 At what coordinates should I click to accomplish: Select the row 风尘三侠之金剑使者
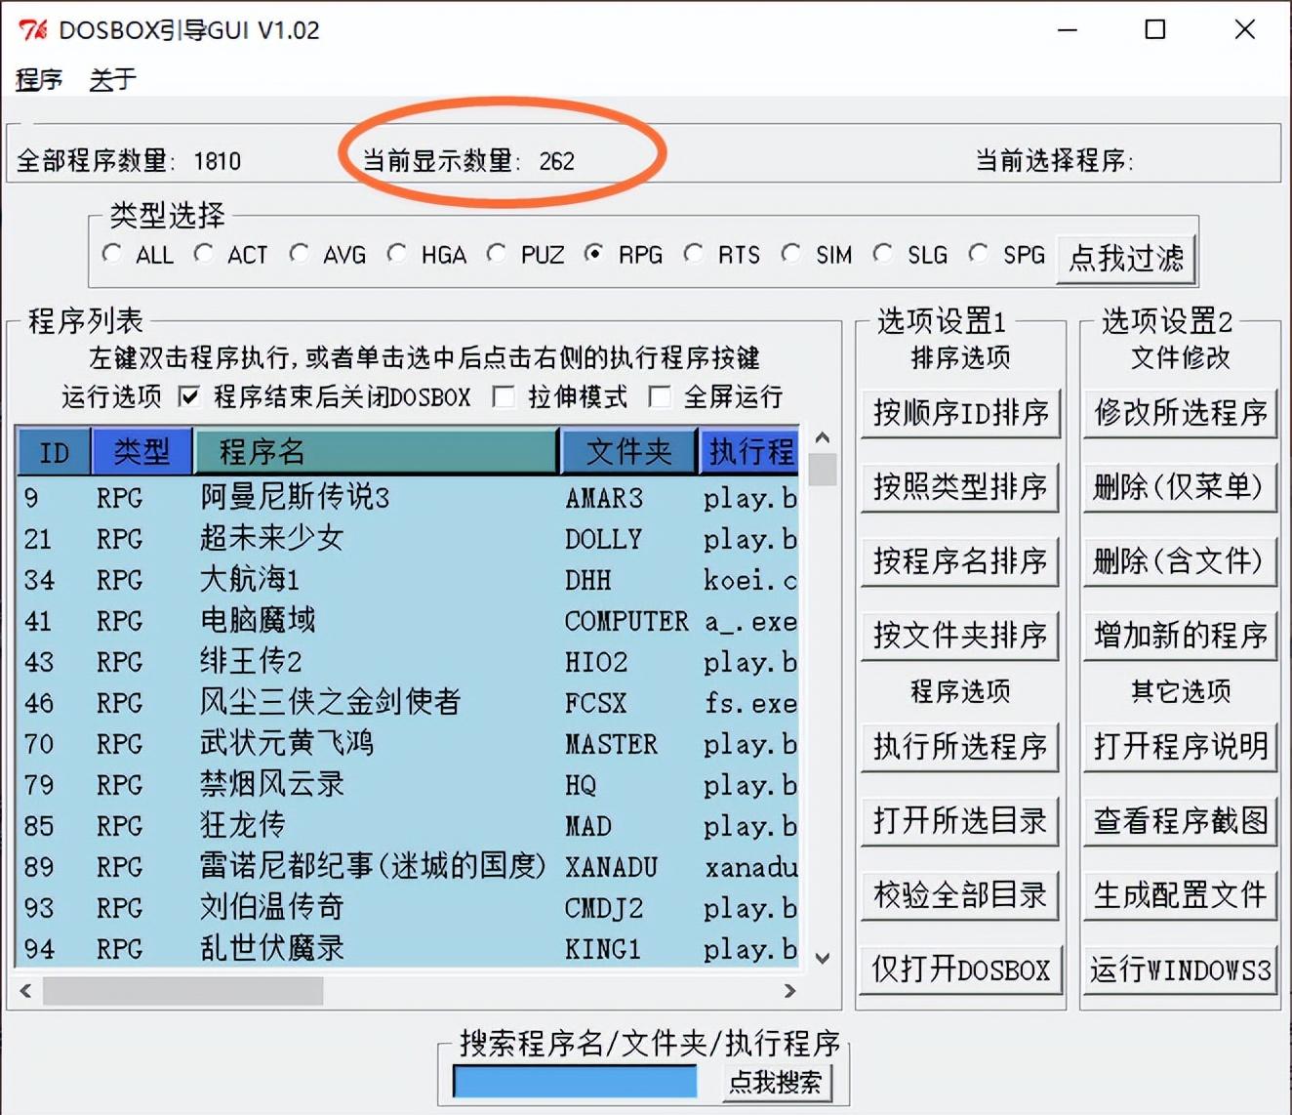point(408,703)
